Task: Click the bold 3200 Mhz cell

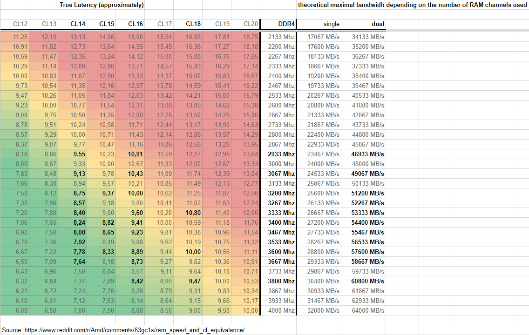Action: (278, 193)
